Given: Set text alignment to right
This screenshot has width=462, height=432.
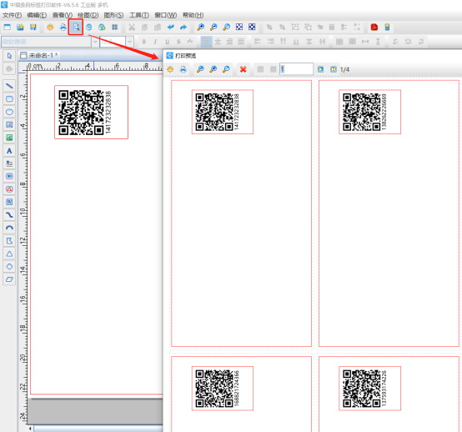Looking at the screenshot, I should tap(229, 42).
